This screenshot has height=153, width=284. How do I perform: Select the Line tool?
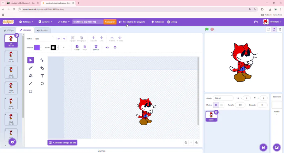click(31, 83)
